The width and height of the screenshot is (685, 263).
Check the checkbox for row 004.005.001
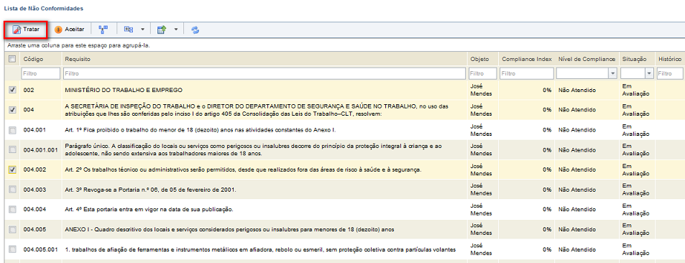[12, 249]
